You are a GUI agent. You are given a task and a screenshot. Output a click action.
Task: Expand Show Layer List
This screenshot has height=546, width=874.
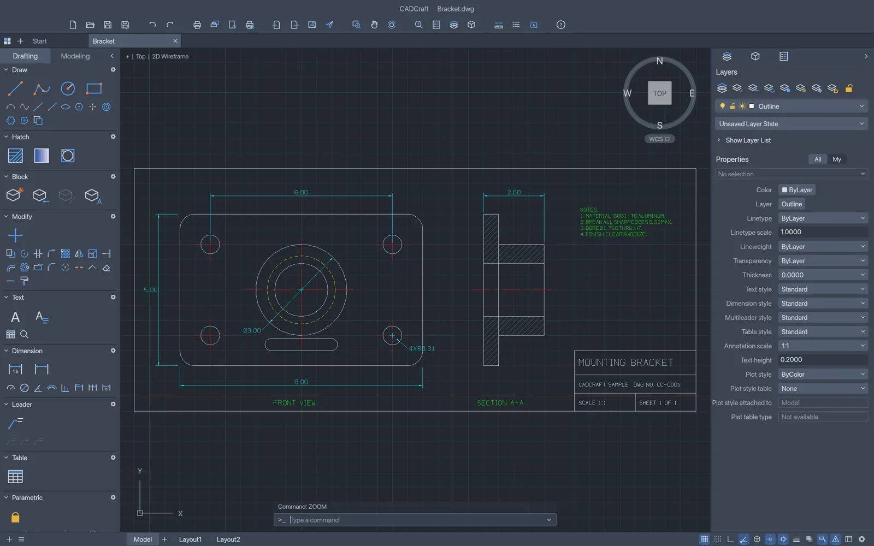(743, 140)
